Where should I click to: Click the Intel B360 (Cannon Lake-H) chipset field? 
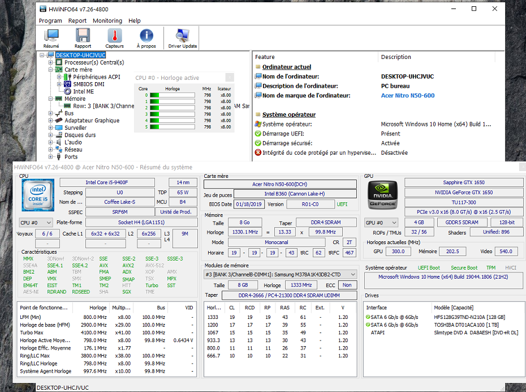295,194
